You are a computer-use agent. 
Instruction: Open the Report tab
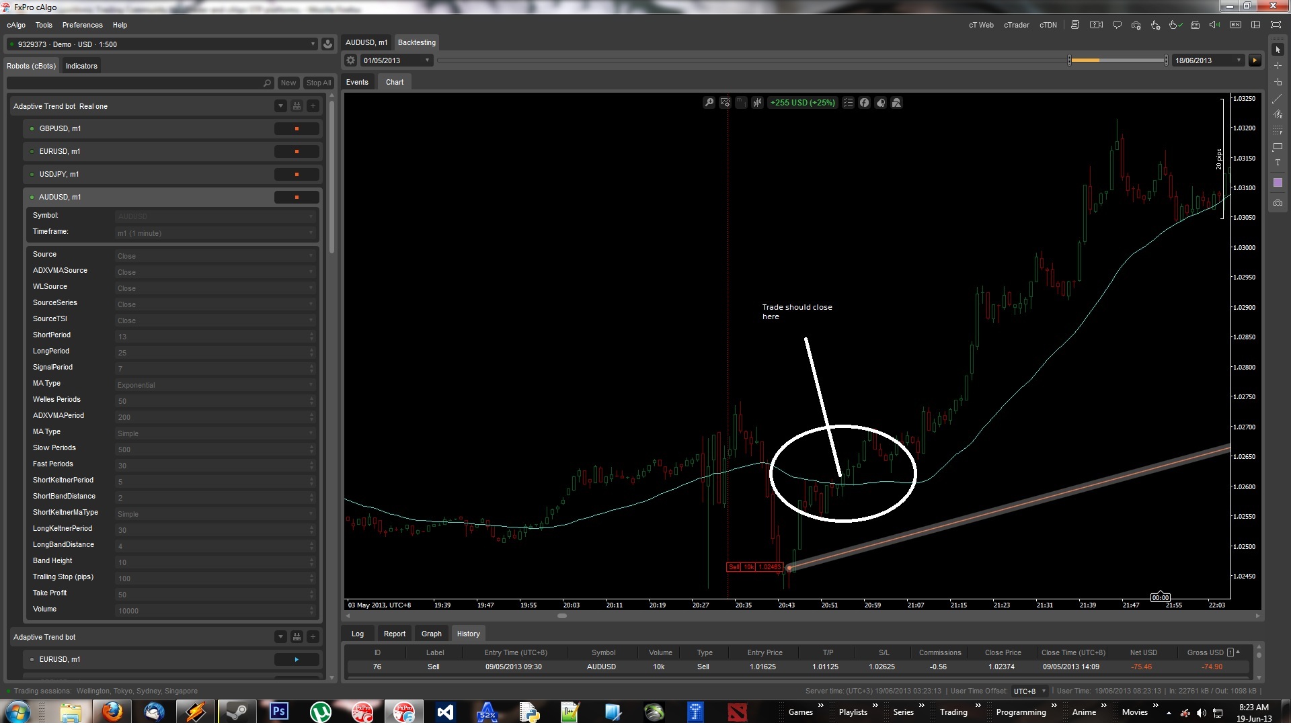(395, 634)
